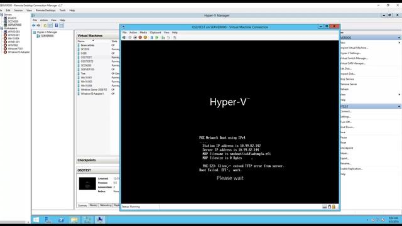
Task: Click the OSDTEST preview thumbnail
Action: pos(87,183)
